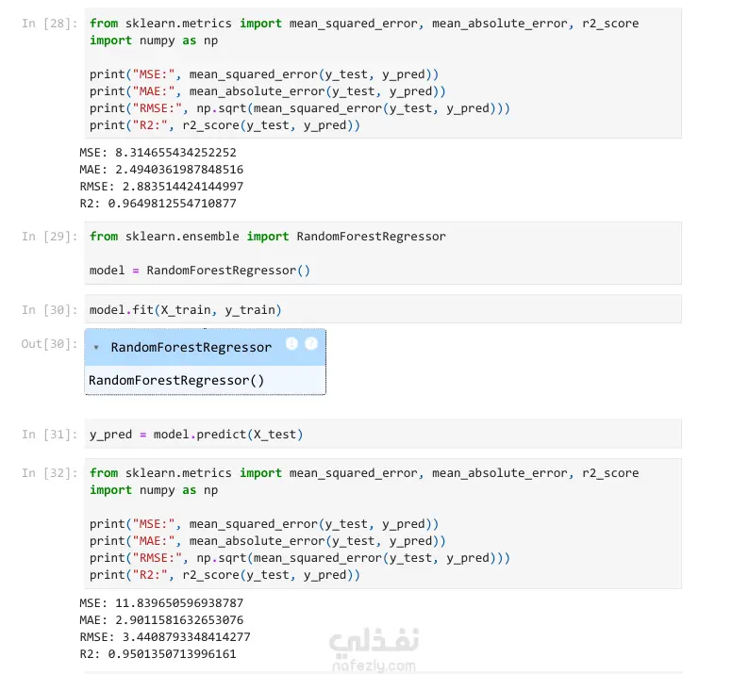Collapse the RandomForestRegressor estimator triangle
The image size is (749, 674).
tap(96, 348)
